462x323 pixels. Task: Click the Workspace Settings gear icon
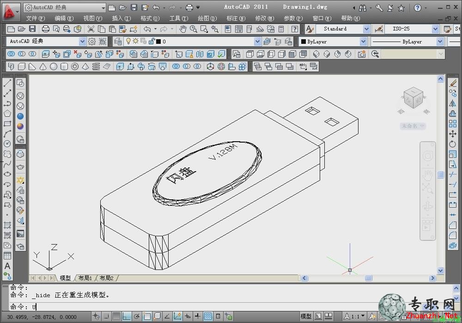pyautogui.click(x=92, y=42)
